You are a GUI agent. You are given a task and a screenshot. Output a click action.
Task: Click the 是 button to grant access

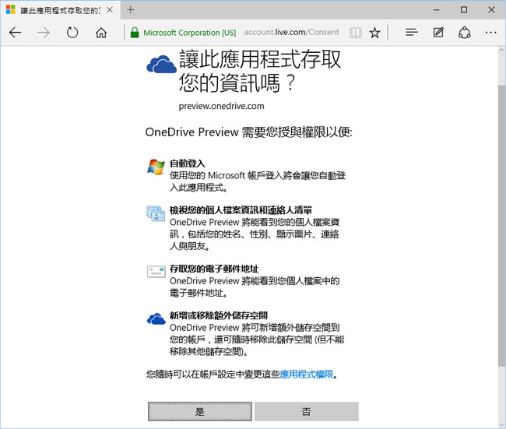click(x=200, y=411)
